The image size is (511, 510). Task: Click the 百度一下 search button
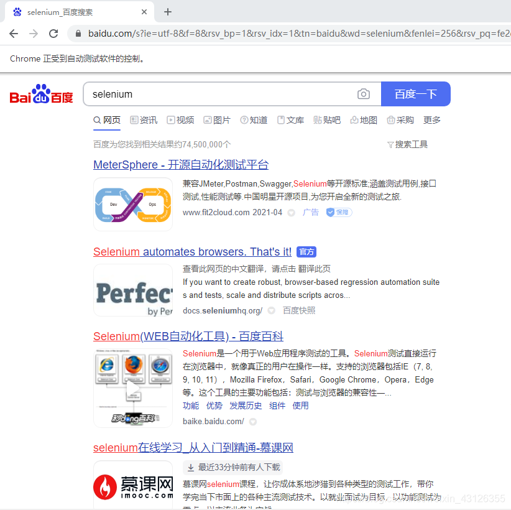pos(415,94)
